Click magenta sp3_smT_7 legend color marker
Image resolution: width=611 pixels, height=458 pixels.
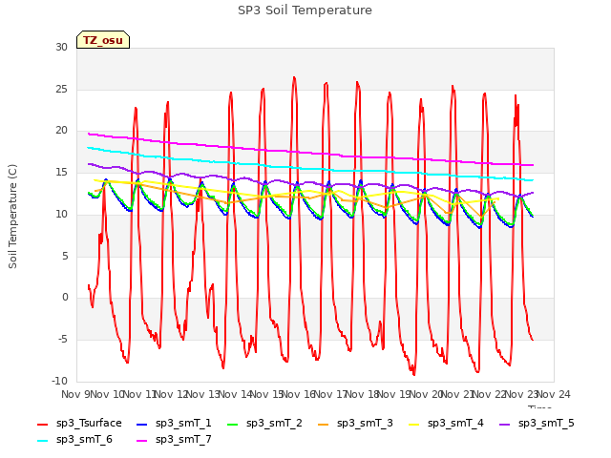click(x=142, y=441)
